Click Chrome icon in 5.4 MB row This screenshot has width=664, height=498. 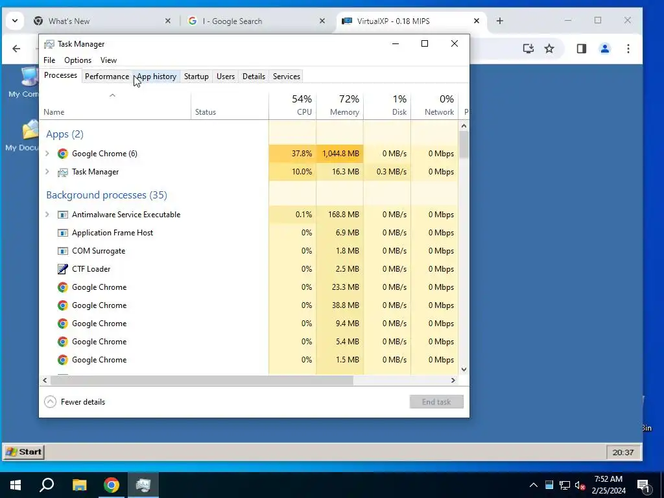[63, 342]
